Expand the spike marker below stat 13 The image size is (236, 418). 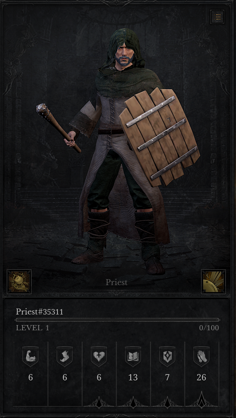[133, 402]
